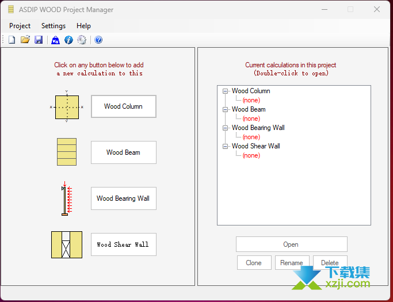Screen dimensions: 393x302
Task: Click the shear wall panel image
Action: 67,245
